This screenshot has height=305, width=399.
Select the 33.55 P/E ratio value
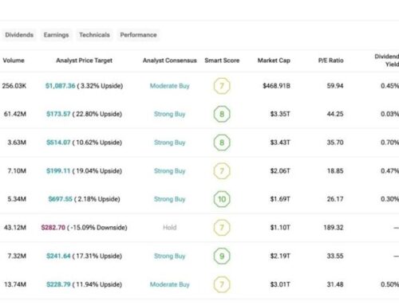(335, 256)
